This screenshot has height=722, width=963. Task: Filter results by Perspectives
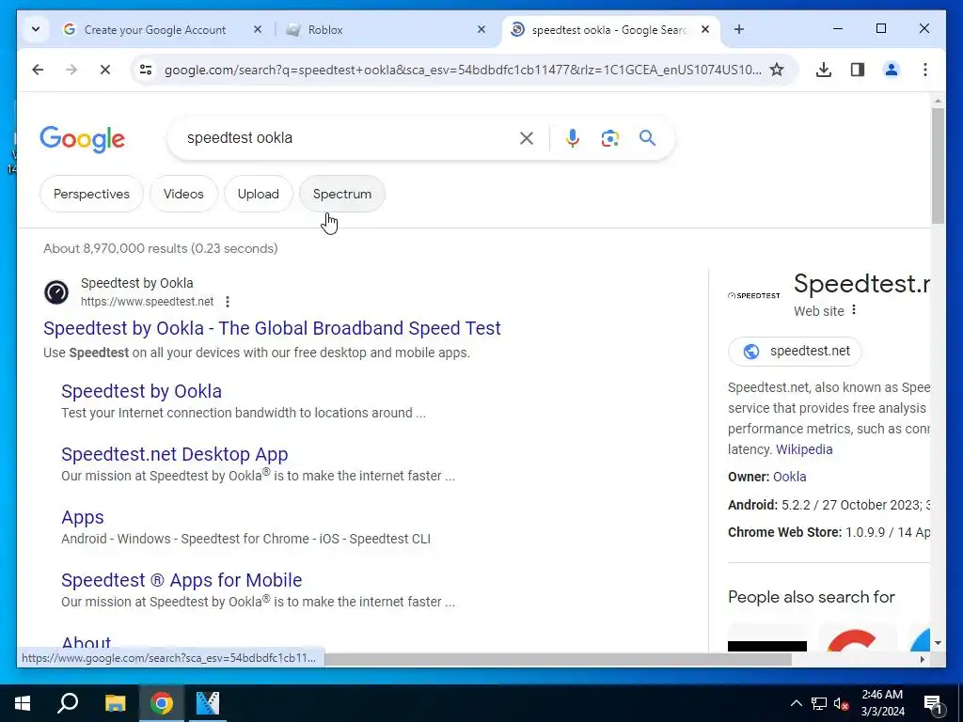91,194
